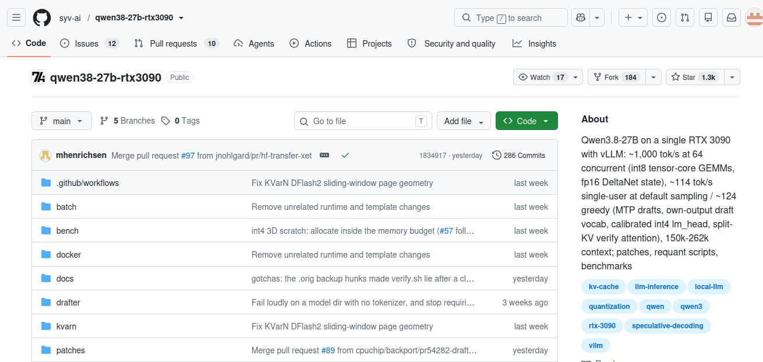Open the Copilot chat icon
The width and height of the screenshot is (763, 362).
pos(580,17)
